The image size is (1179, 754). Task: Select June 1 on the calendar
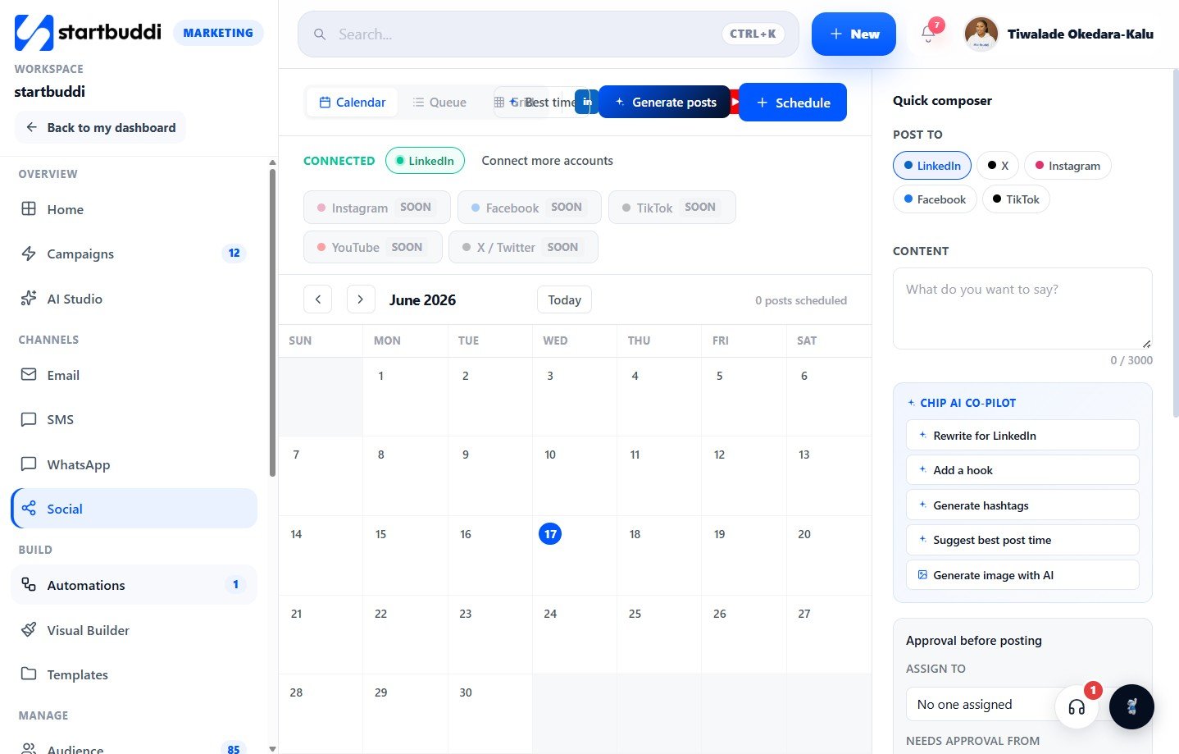(405, 396)
